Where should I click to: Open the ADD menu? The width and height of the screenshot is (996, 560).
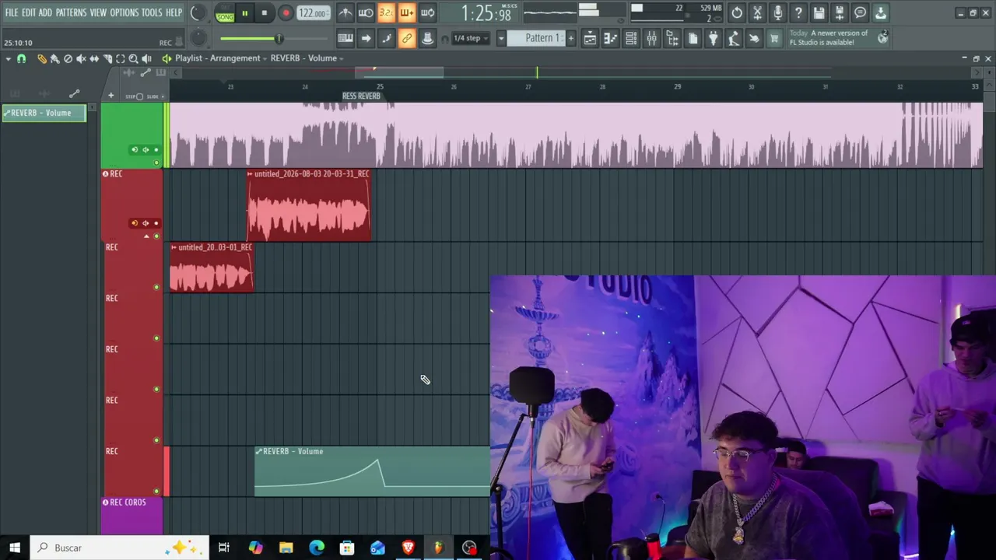(45, 12)
